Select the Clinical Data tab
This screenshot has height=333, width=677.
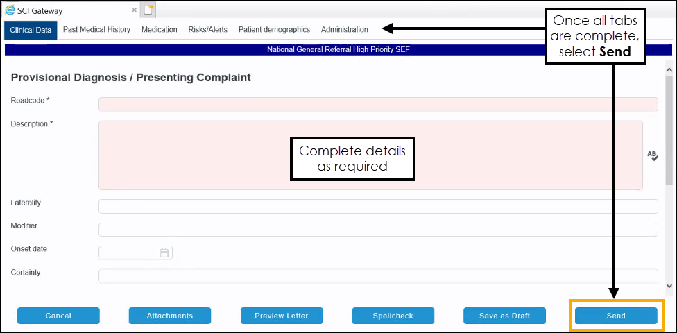point(31,30)
